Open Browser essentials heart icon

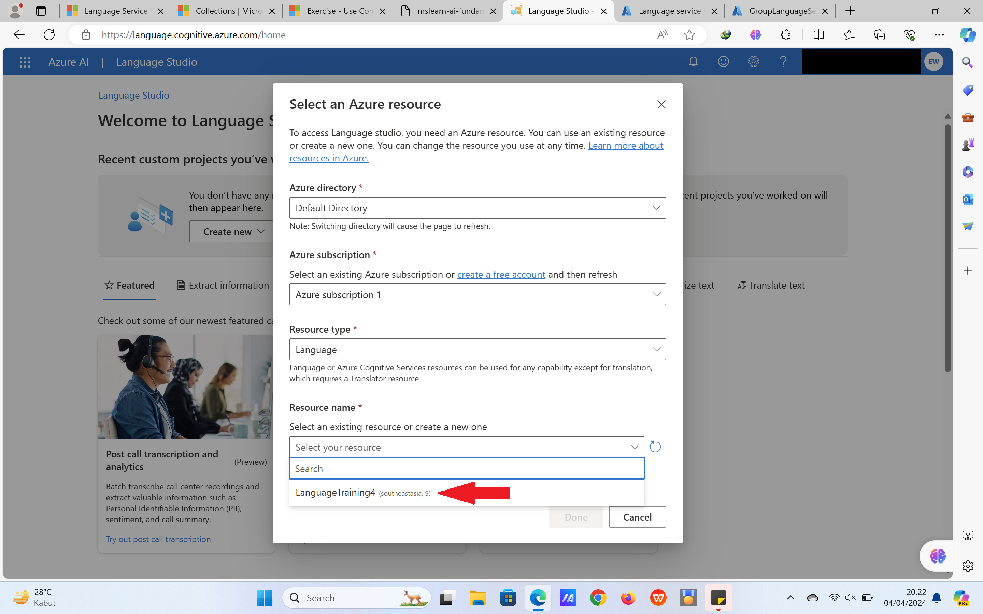click(x=909, y=35)
